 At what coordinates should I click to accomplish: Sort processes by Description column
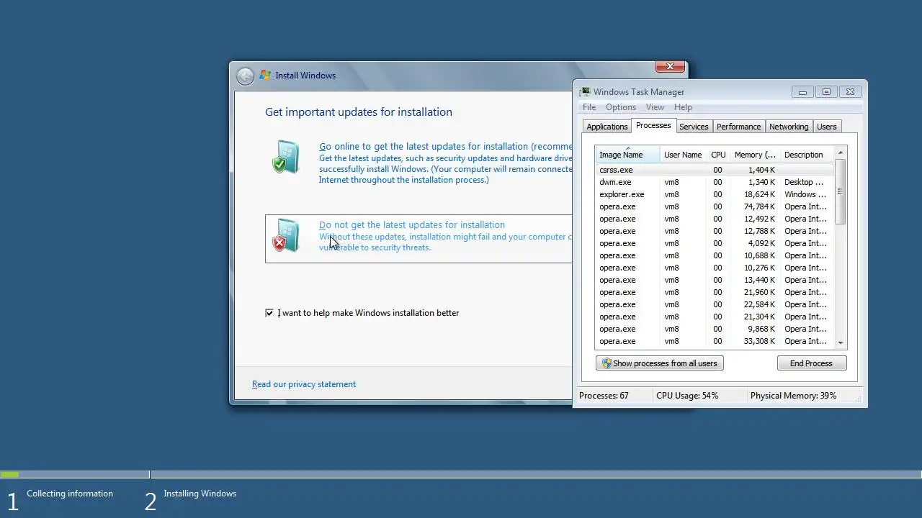[x=807, y=155]
